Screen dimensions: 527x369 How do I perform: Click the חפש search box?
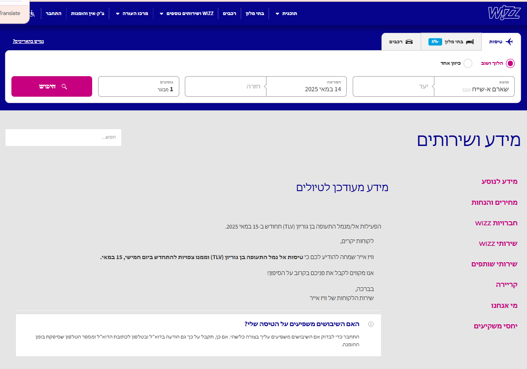(63, 137)
